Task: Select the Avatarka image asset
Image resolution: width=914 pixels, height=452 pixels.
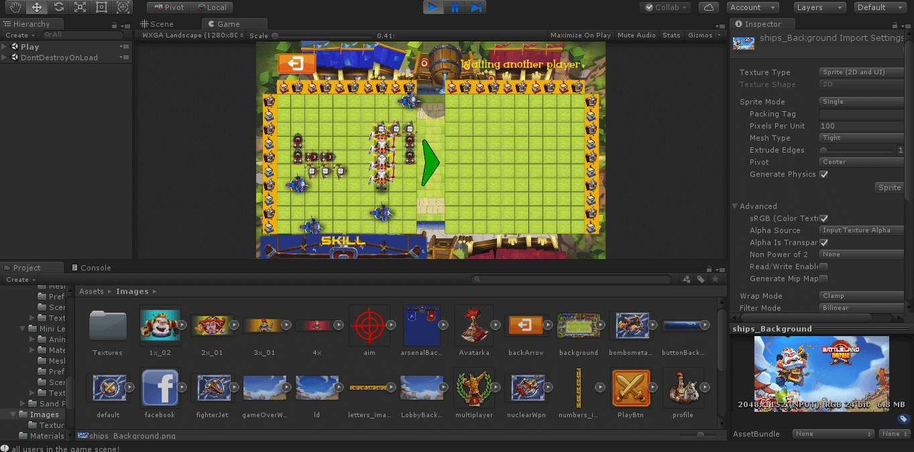Action: coord(473,325)
